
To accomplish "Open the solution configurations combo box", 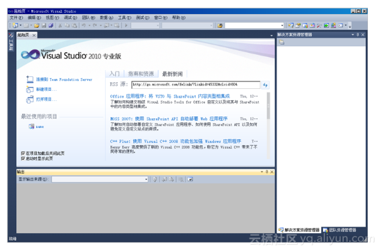I will (145, 25).
